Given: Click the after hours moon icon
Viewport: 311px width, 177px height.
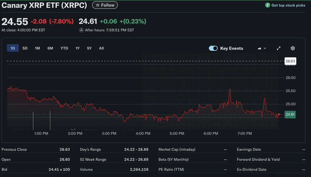Looking at the screenshot, I should [x=80, y=30].
